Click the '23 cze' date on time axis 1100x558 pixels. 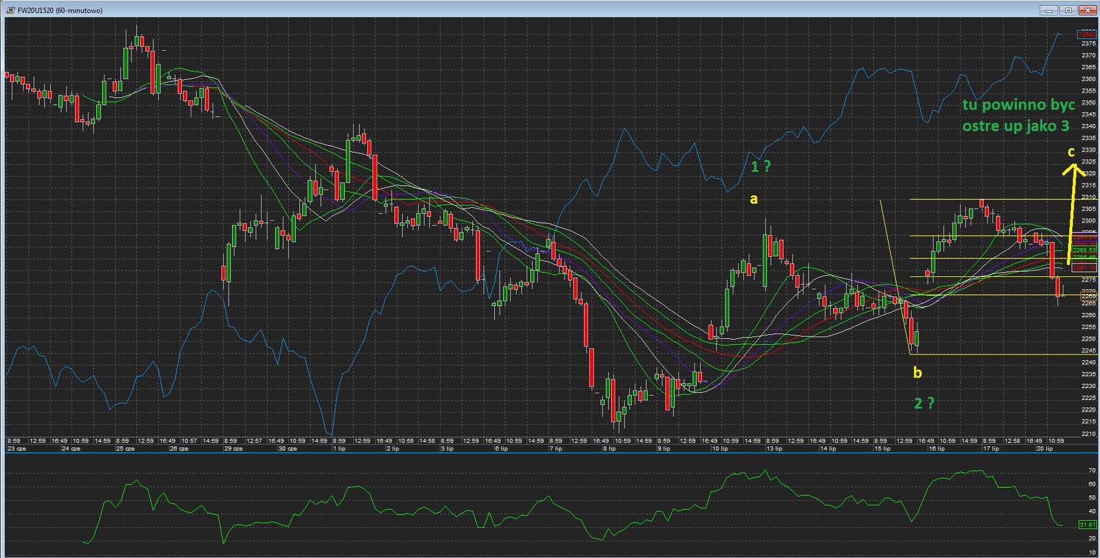coord(17,449)
